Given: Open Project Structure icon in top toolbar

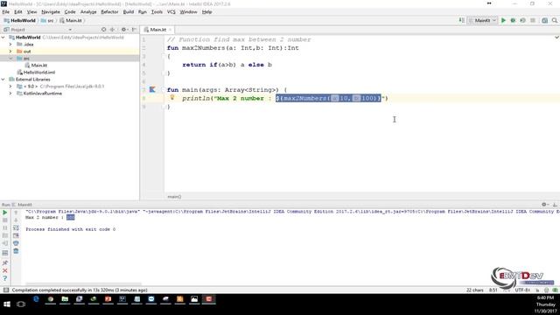Looking at the screenshot, I should point(544,20).
